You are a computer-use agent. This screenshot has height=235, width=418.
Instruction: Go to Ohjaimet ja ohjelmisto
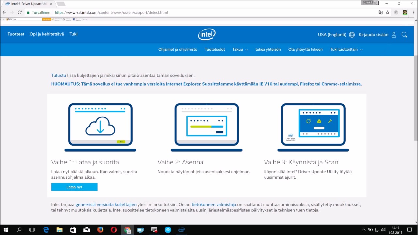click(x=178, y=50)
